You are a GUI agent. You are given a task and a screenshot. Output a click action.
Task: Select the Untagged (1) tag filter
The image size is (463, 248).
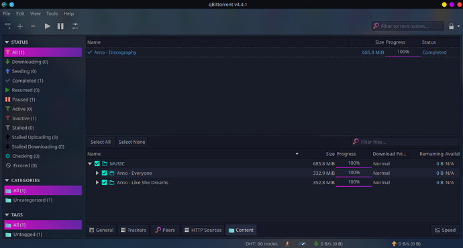(43, 235)
